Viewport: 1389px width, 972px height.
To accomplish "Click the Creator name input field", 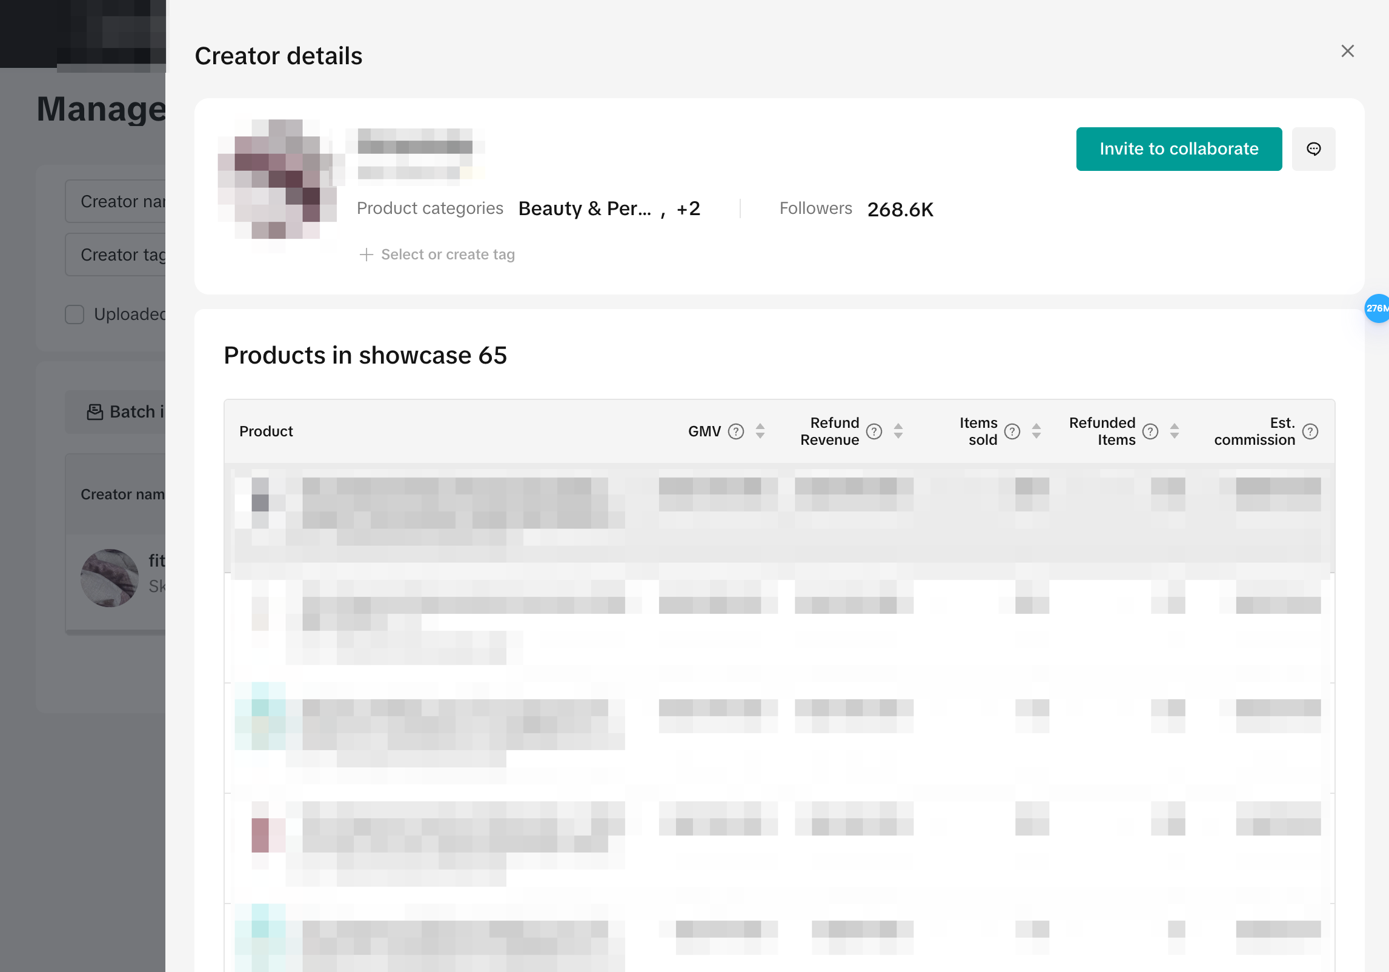I will click(121, 201).
